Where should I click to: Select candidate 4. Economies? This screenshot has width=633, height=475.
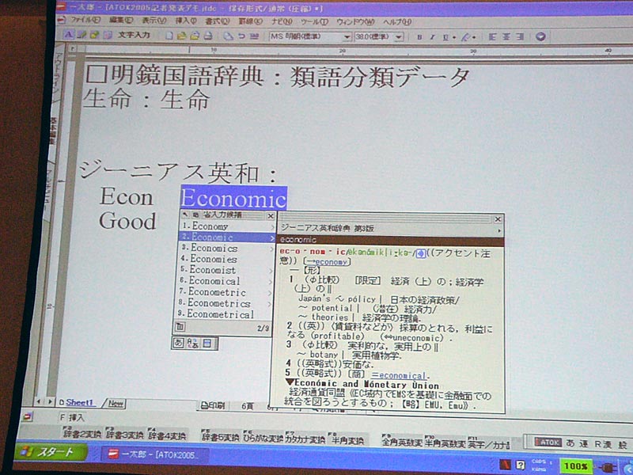click(225, 259)
